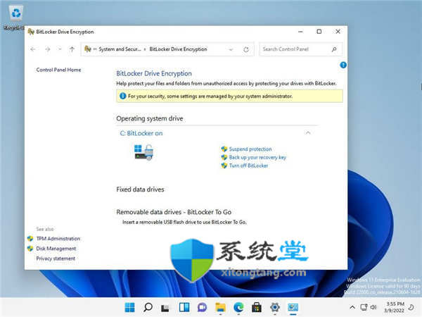The height and width of the screenshot is (317, 422).
Task: Click the Operating system drive heading
Action: pos(150,118)
